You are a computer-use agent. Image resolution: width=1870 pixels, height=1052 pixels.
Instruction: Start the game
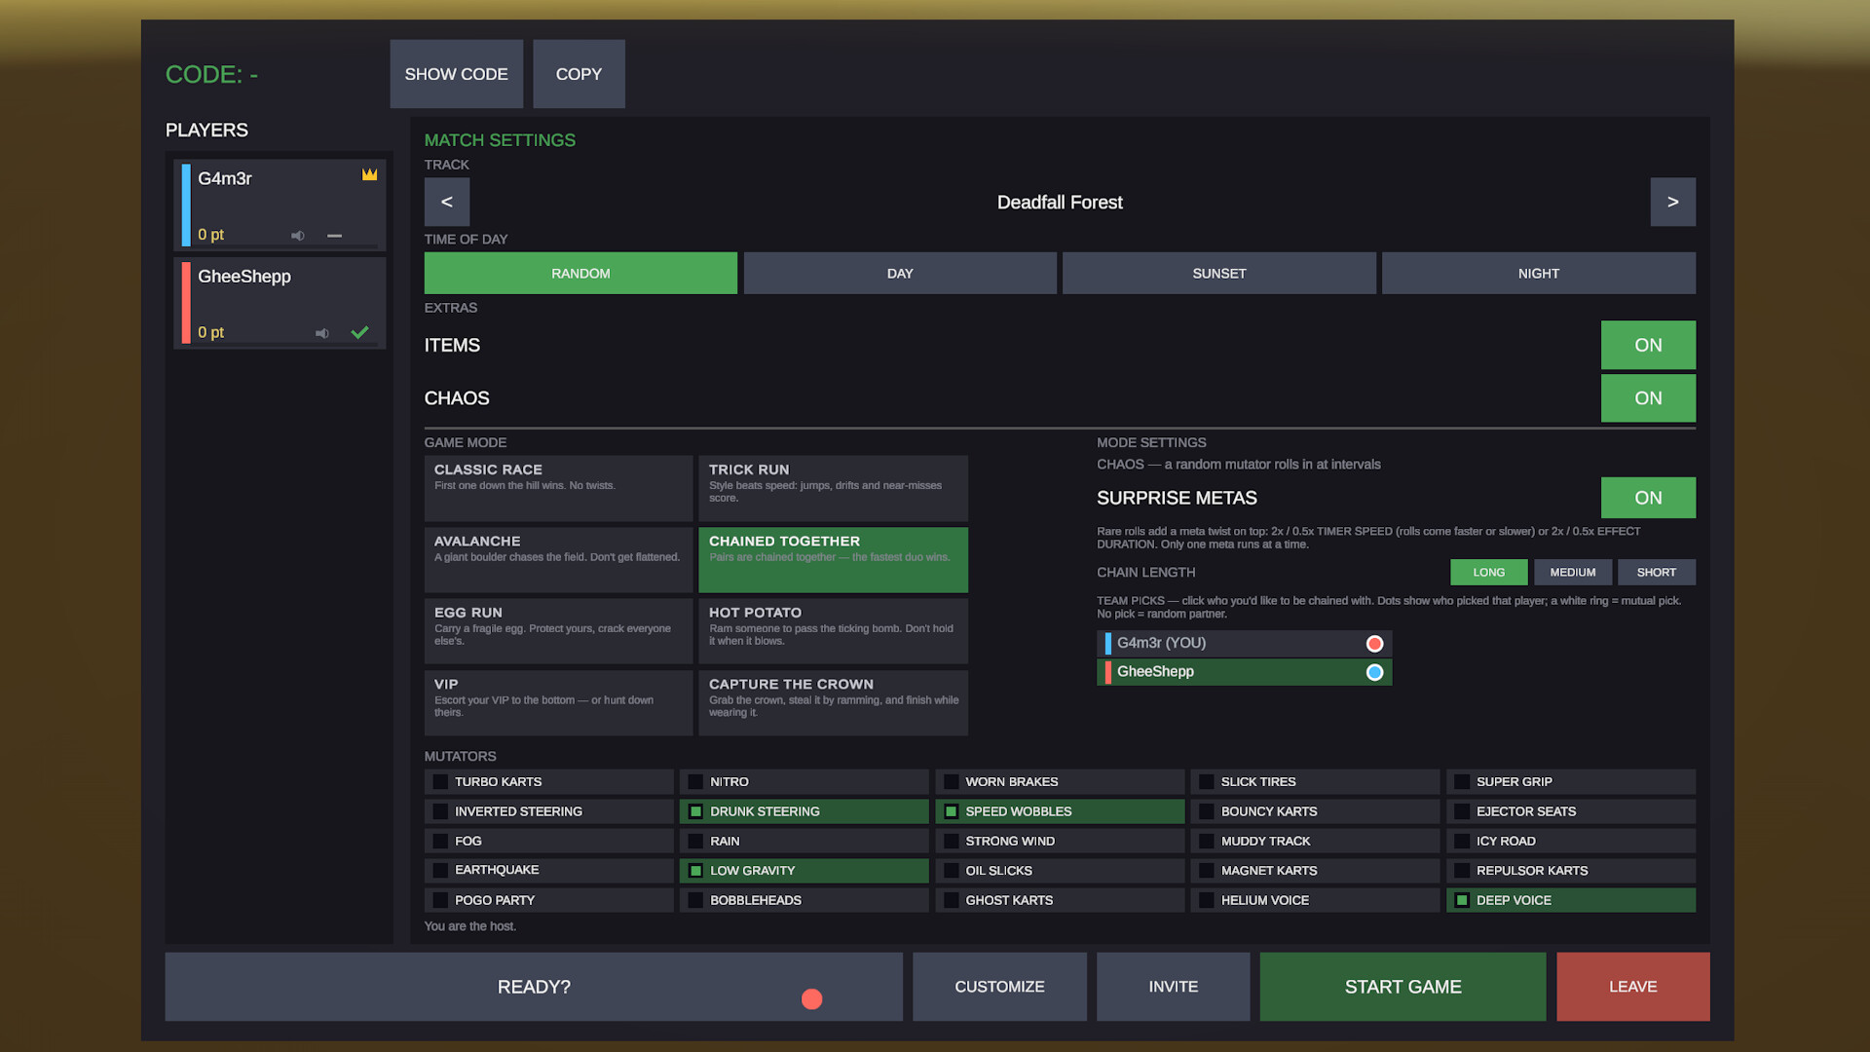[1402, 987]
